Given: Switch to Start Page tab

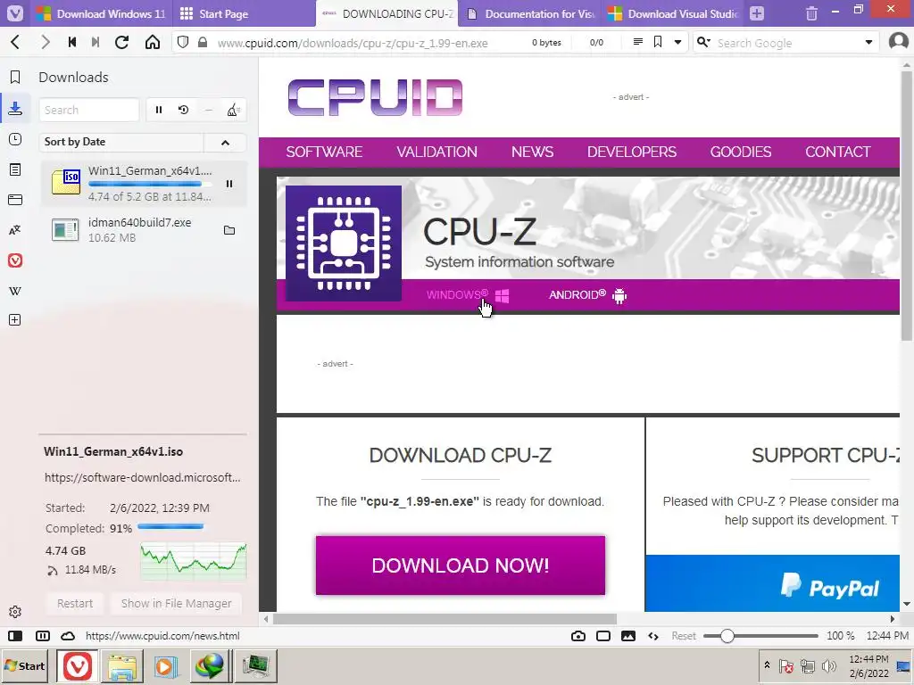Looking at the screenshot, I should [x=243, y=13].
